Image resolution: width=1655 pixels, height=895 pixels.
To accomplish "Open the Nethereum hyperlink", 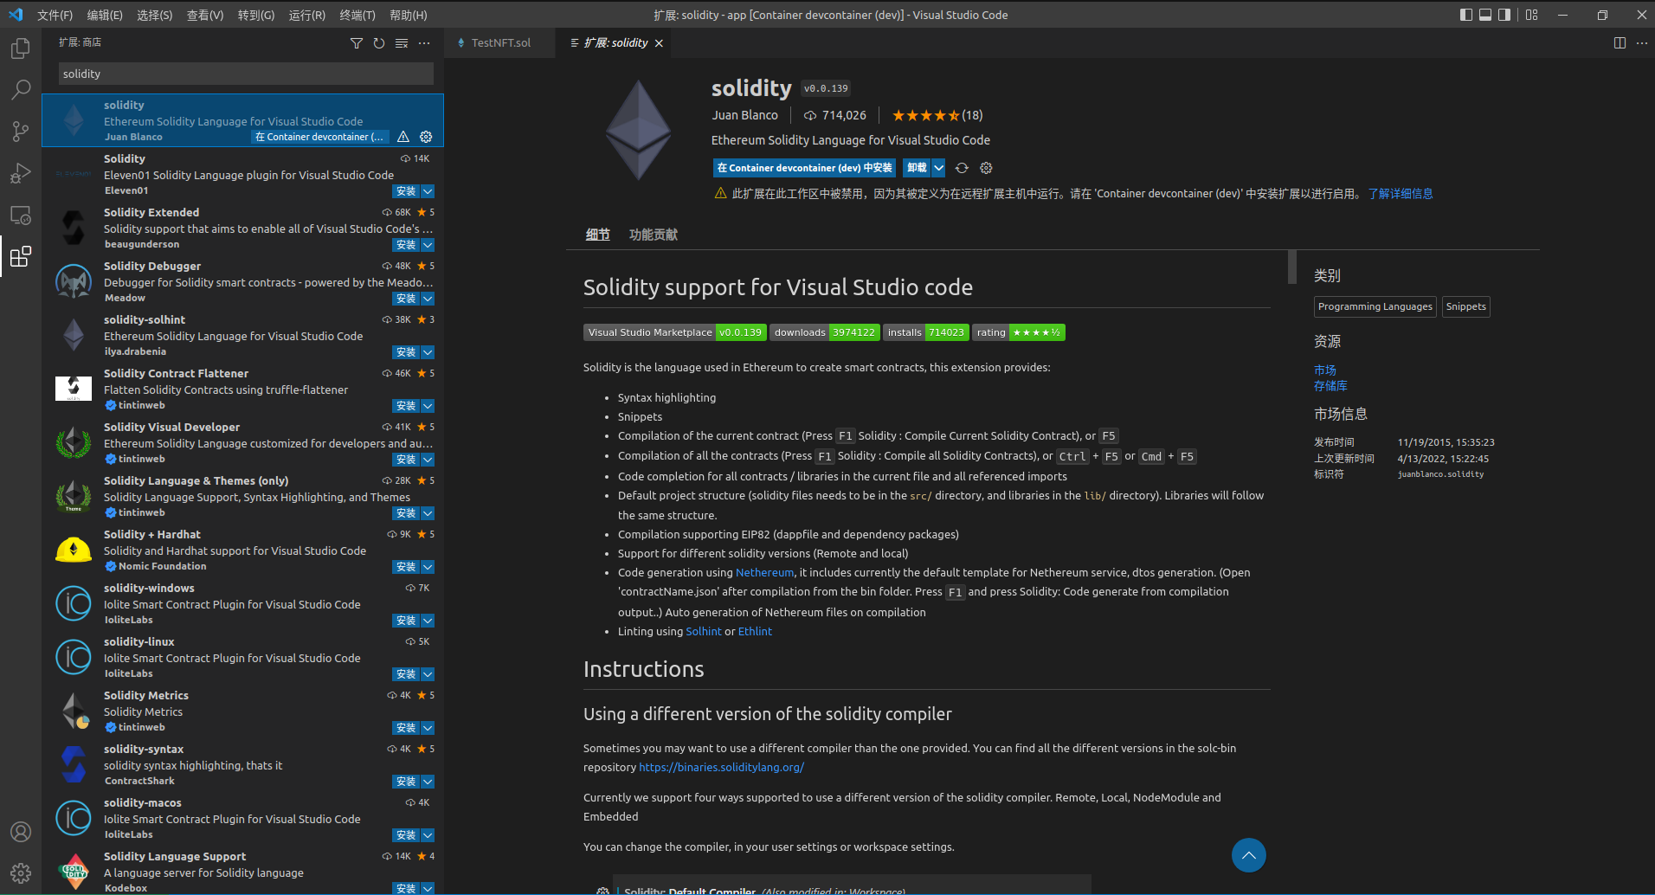I will click(x=764, y=573).
